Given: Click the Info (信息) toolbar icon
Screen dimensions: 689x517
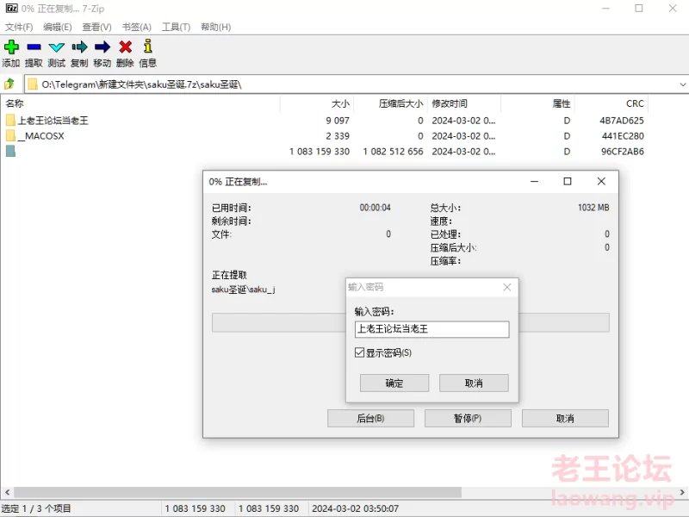Looking at the screenshot, I should tap(148, 47).
